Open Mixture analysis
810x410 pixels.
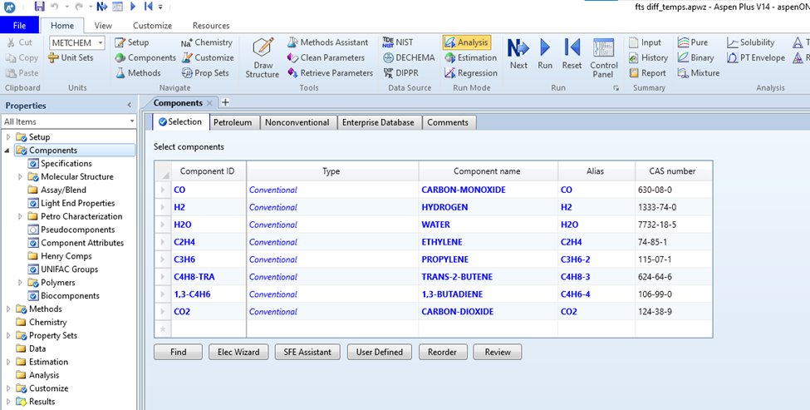click(699, 73)
